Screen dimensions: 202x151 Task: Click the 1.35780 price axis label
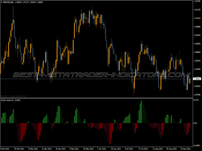pos(197,95)
